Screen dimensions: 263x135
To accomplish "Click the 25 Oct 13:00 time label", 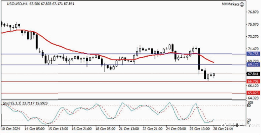I will point(200,129).
